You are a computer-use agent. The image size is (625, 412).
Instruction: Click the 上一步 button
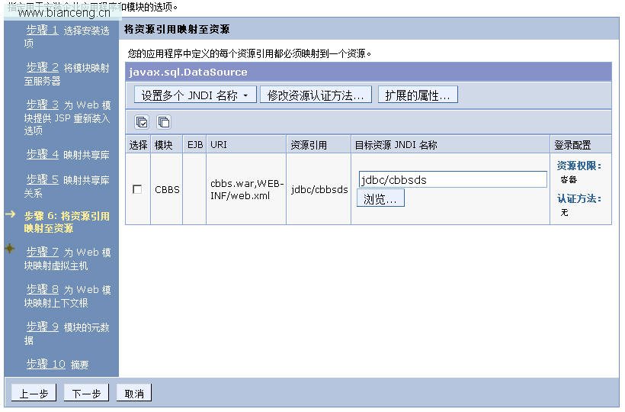click(x=34, y=393)
